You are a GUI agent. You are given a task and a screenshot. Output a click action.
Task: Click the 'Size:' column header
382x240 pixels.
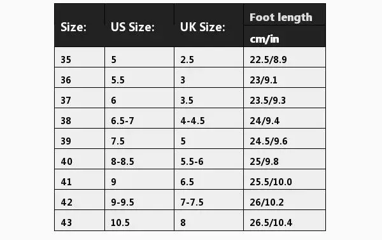[80, 25]
